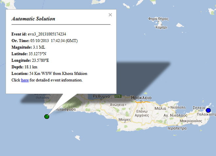The width and height of the screenshot is (216, 156).
Task: Click the Automatic Solution heading
Action: pyautogui.click(x=33, y=19)
